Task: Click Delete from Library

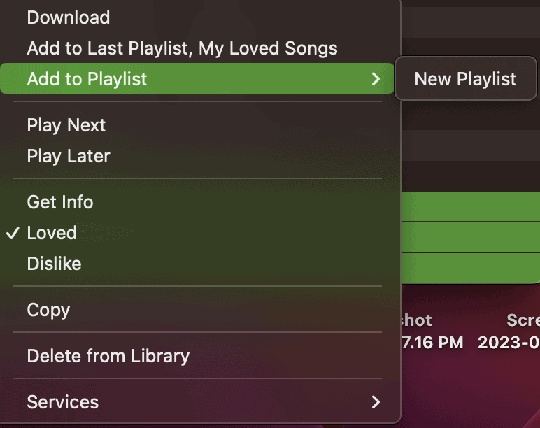Action: pos(108,356)
